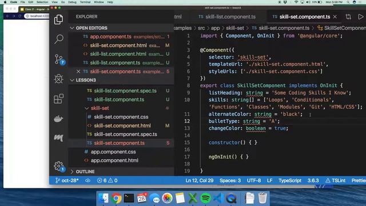Open Notes from the dock
The image size is (366, 206).
click(x=180, y=199)
